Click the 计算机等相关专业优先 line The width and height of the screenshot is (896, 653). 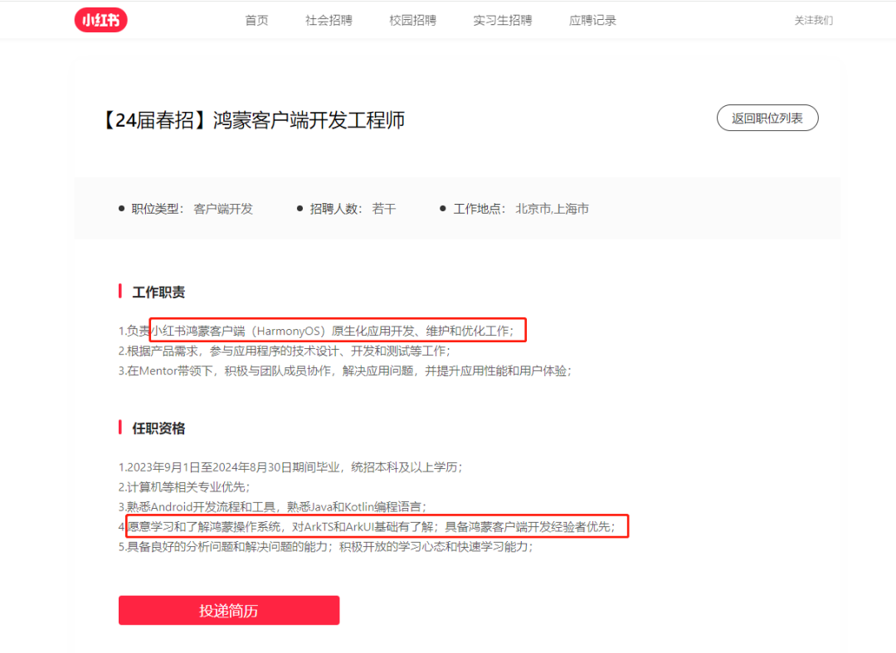coord(184,487)
